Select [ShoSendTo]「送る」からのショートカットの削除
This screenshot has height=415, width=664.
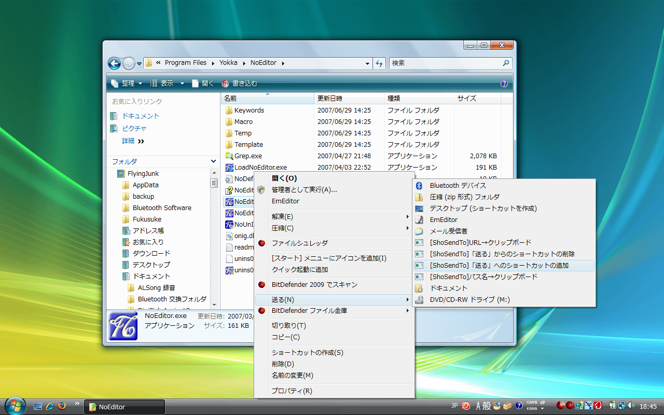click(x=503, y=254)
